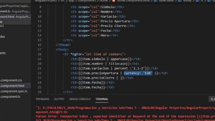This screenshot has width=215, height=121.
Task: Click line number 23 in the gutter
Action: click(39, 78)
